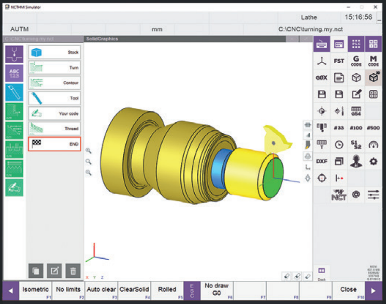Toggle Isometric view (F1)

tap(35, 290)
